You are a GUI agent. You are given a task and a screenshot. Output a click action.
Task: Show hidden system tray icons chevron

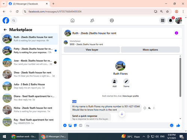coord(144,137)
